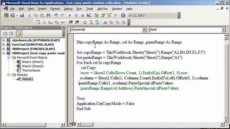Click the Insert UserForm icon
The image size is (230, 129).
(13, 15)
